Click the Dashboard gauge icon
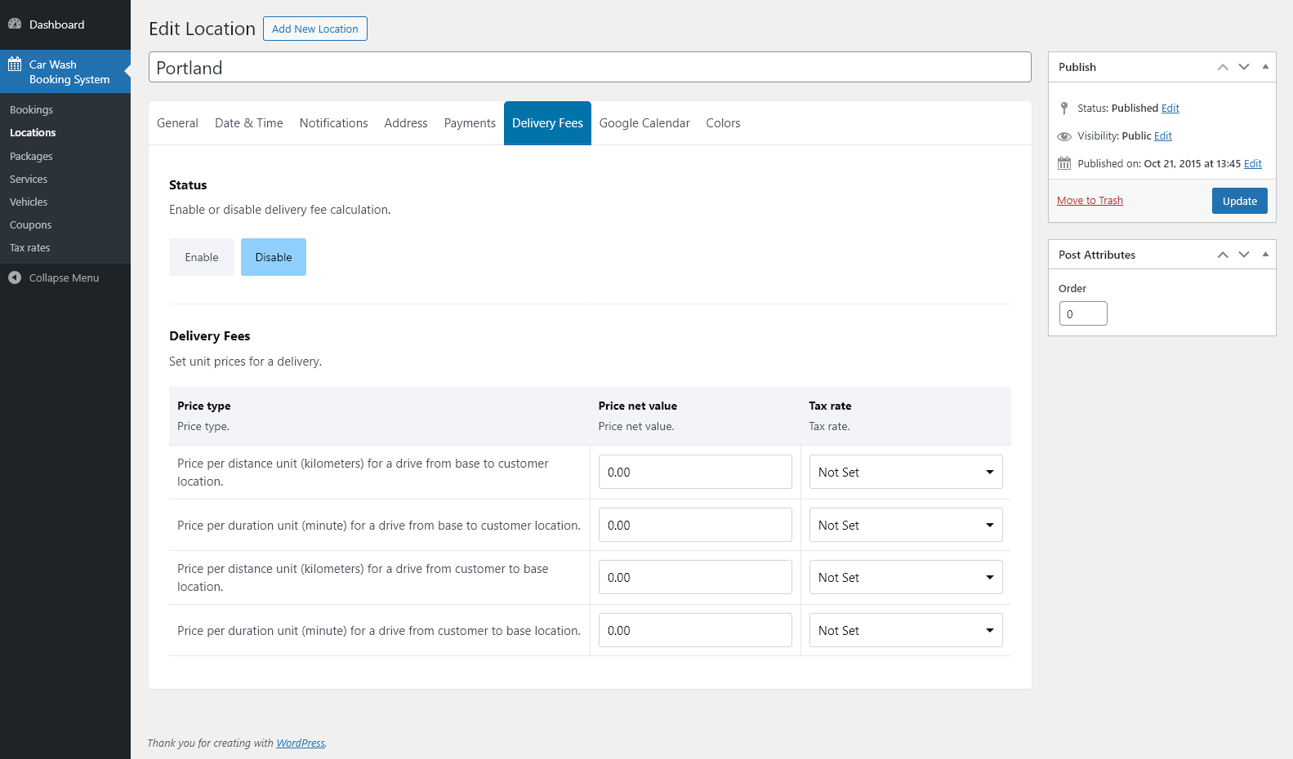 click(15, 24)
